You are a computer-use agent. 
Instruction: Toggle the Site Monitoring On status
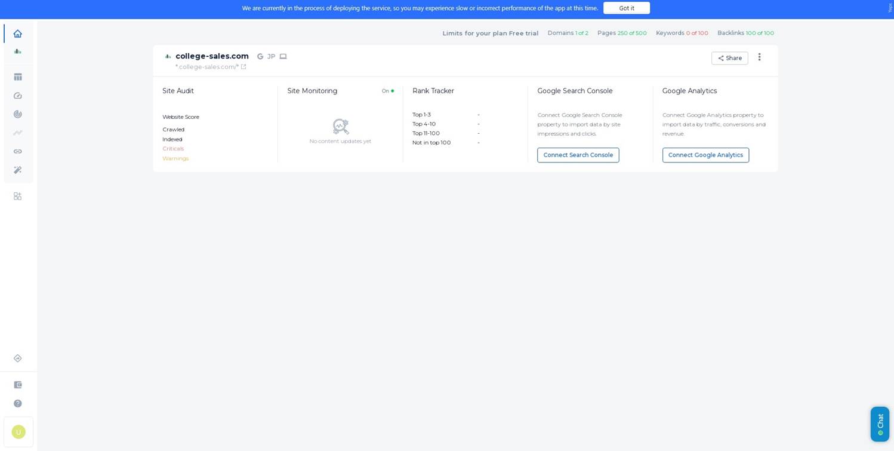[388, 91]
